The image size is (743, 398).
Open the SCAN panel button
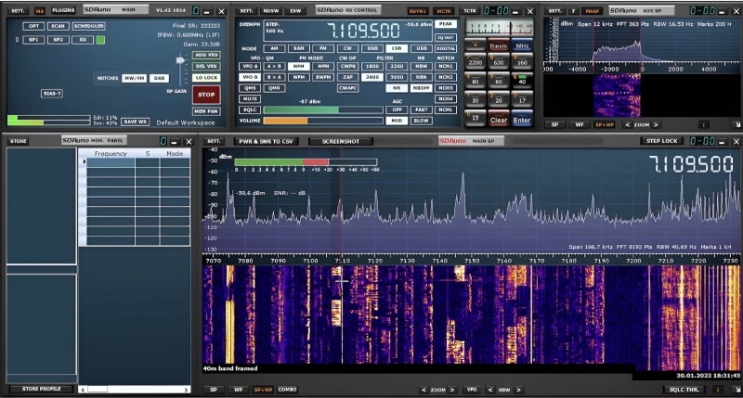point(58,26)
